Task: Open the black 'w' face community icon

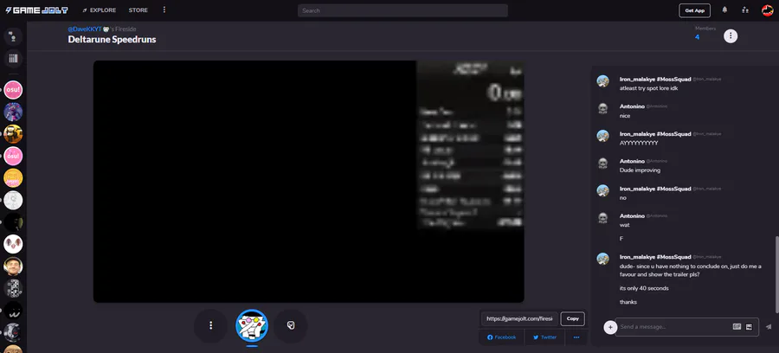Action: (x=13, y=311)
